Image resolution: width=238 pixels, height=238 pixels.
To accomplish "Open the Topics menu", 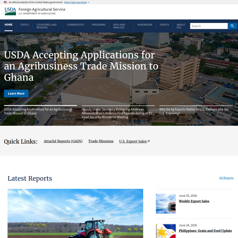I will pos(24,25).
